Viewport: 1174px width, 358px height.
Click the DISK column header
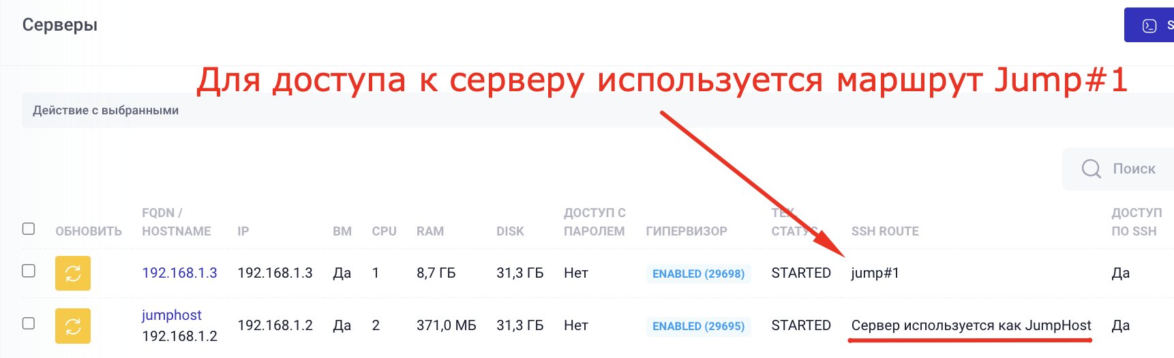coord(510,231)
